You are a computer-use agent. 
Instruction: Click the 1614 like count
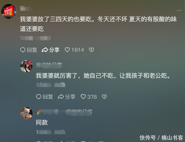click(78, 50)
